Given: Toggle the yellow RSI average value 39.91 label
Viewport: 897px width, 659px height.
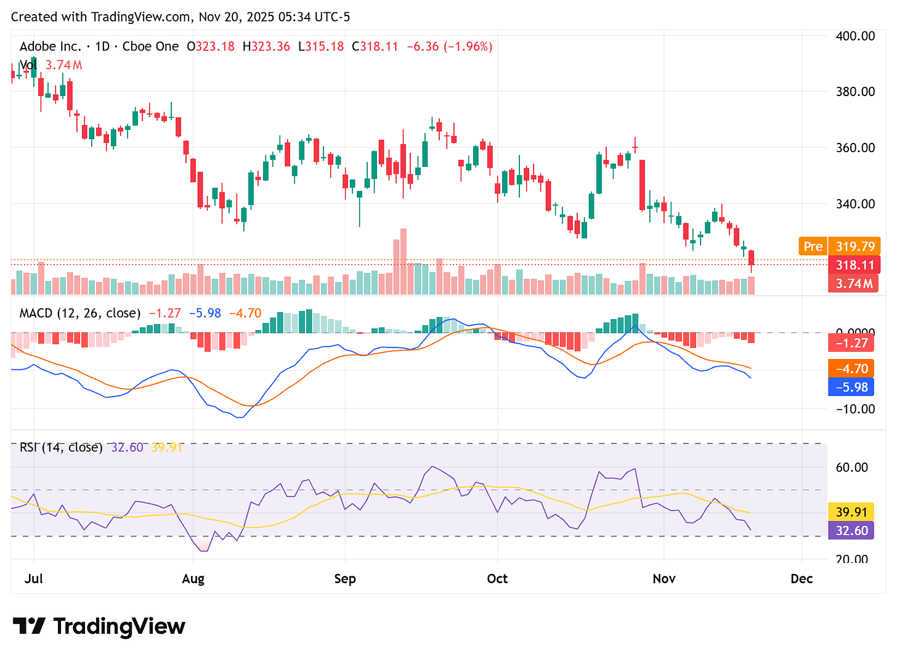Looking at the screenshot, I should point(851,512).
